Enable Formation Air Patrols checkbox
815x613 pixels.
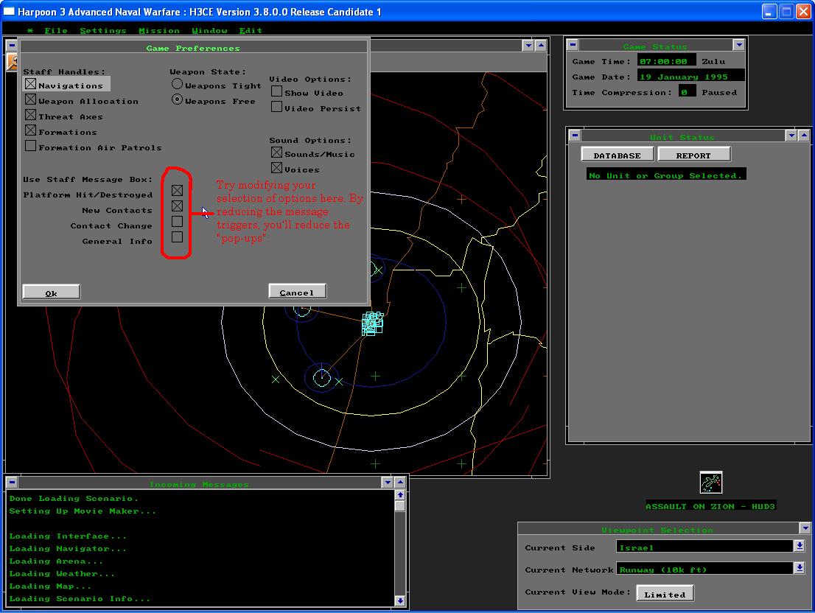[x=30, y=147]
